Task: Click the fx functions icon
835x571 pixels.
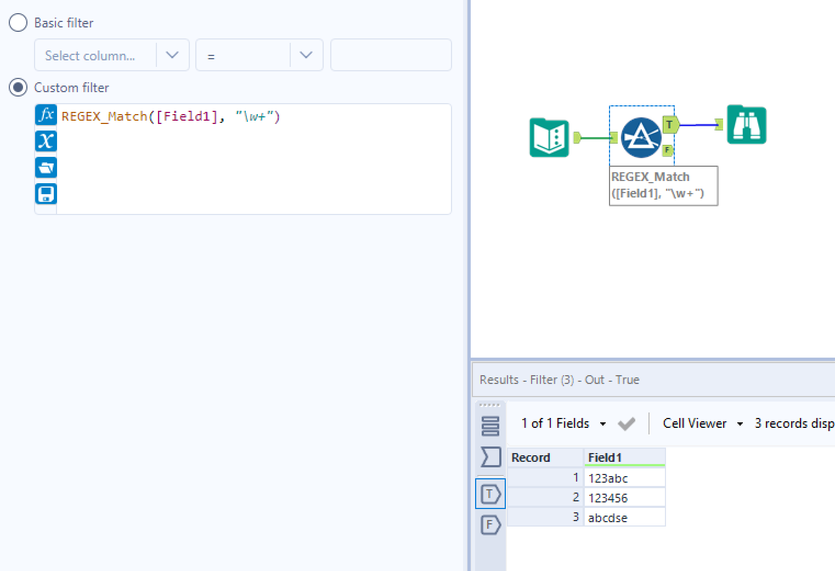Action: 46,115
